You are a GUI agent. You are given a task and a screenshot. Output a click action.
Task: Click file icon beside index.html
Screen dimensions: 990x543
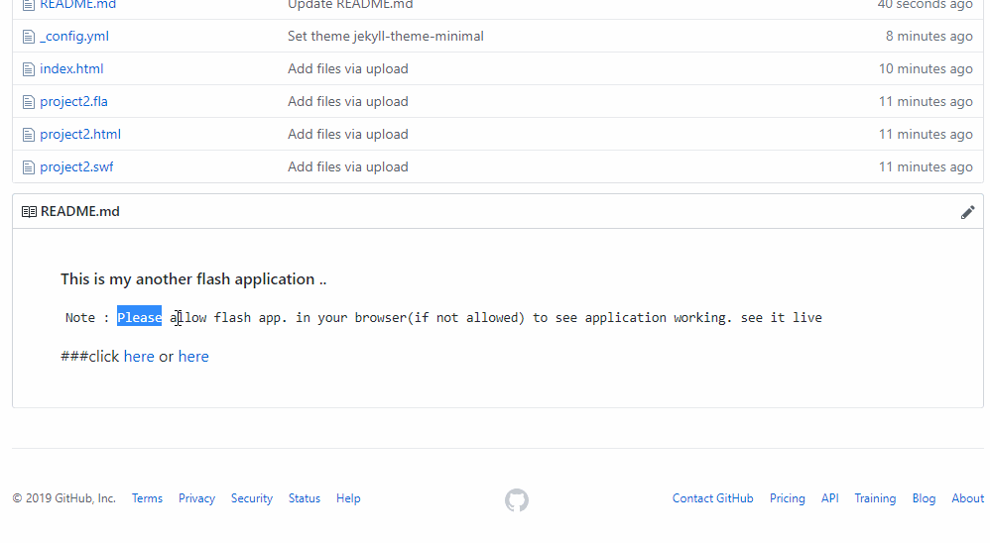(29, 69)
